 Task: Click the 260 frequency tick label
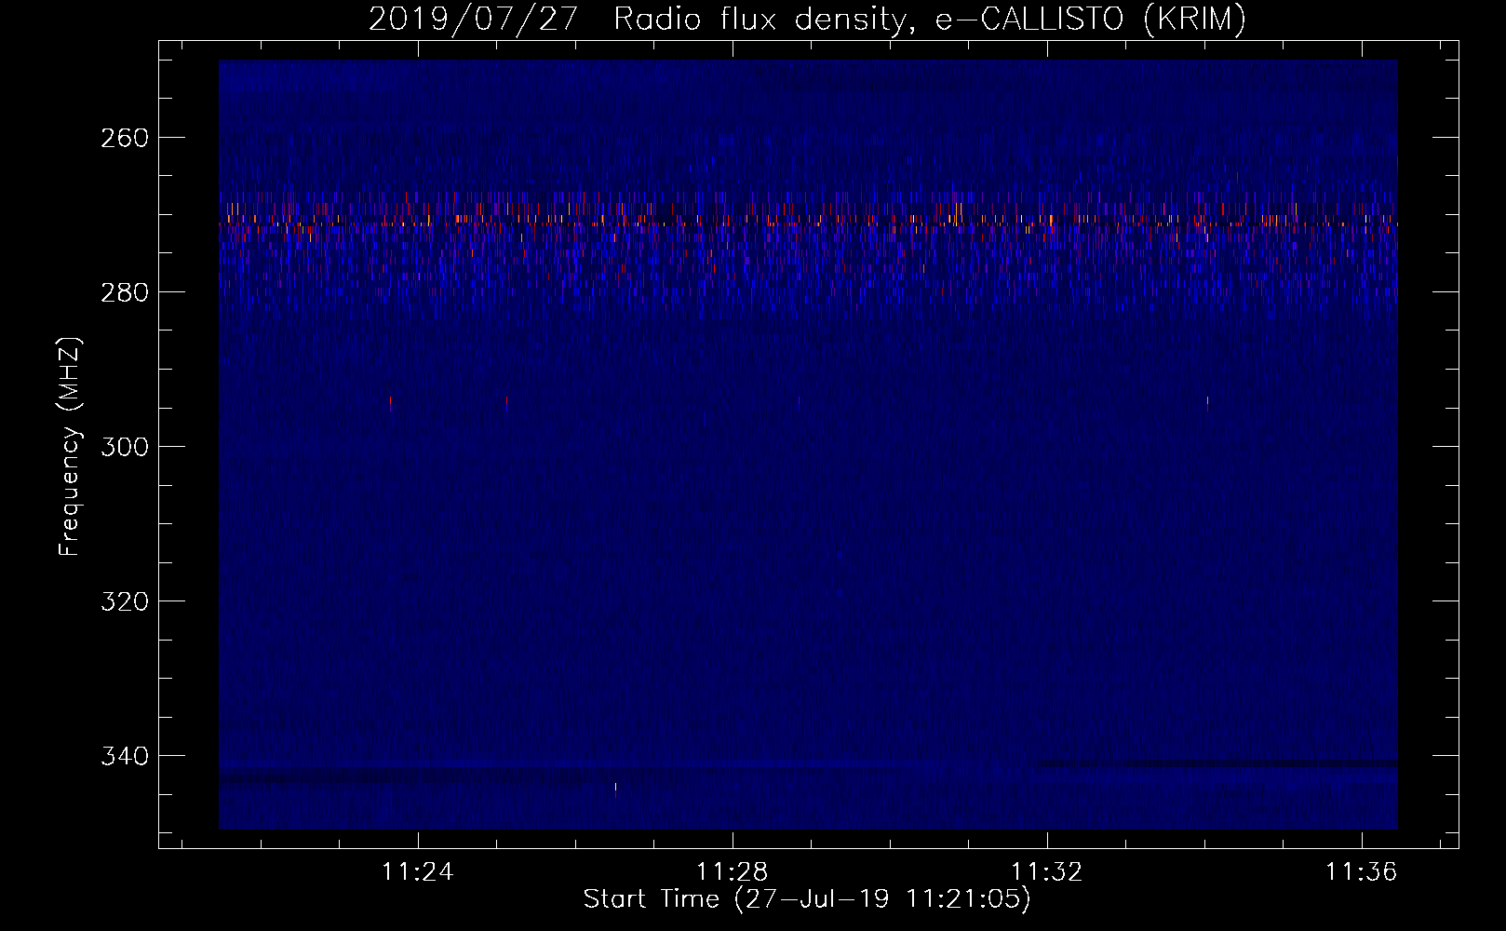[x=125, y=138]
